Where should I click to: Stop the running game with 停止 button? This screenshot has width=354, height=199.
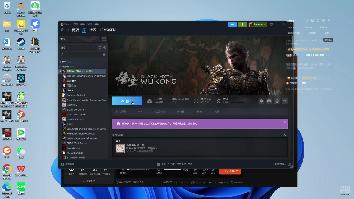pyautogui.click(x=127, y=101)
